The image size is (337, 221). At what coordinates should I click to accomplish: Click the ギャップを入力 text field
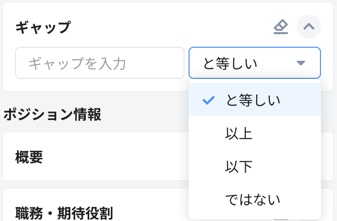100,63
